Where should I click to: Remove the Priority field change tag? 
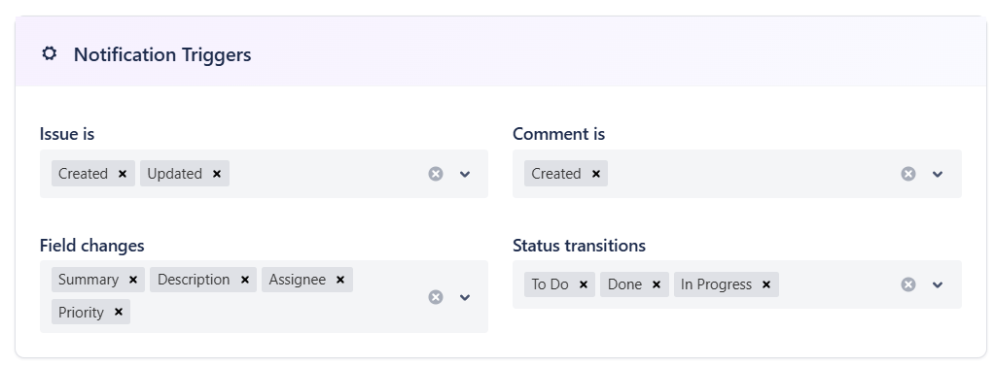tap(118, 312)
